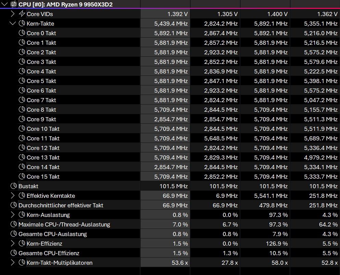Click Effektive Kerntakte value 5,541.1 MHz
The width and height of the screenshot is (340, 275).
click(271, 196)
